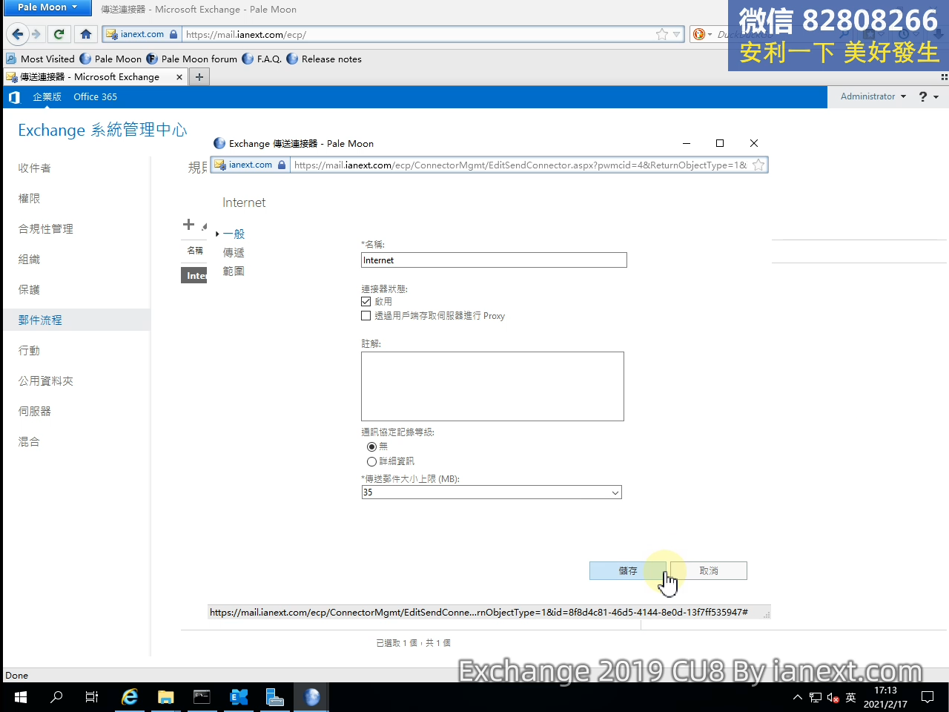Switch to the 傳遞 section
The width and height of the screenshot is (949, 712).
234,253
